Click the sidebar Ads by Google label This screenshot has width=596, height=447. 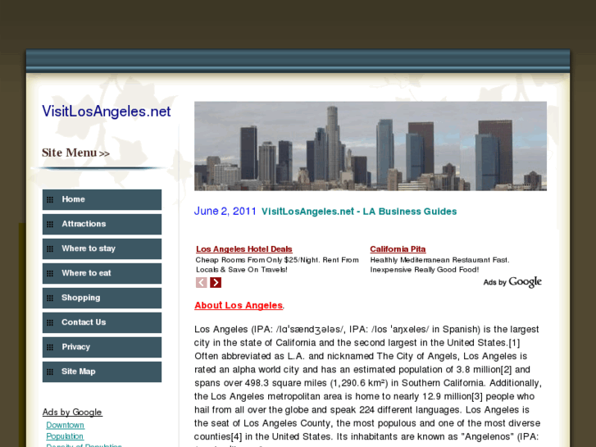[72, 412]
